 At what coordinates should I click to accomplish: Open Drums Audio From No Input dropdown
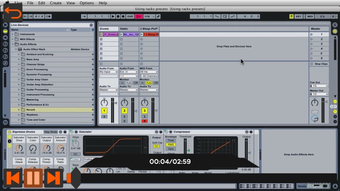coord(109,72)
